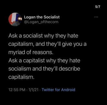The height and width of the screenshot is (105, 107).
Task: Click the 12:55 PM timestamp
Action: [17, 90]
